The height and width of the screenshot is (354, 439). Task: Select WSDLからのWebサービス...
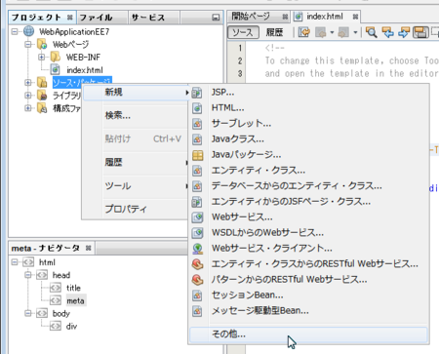click(308, 233)
